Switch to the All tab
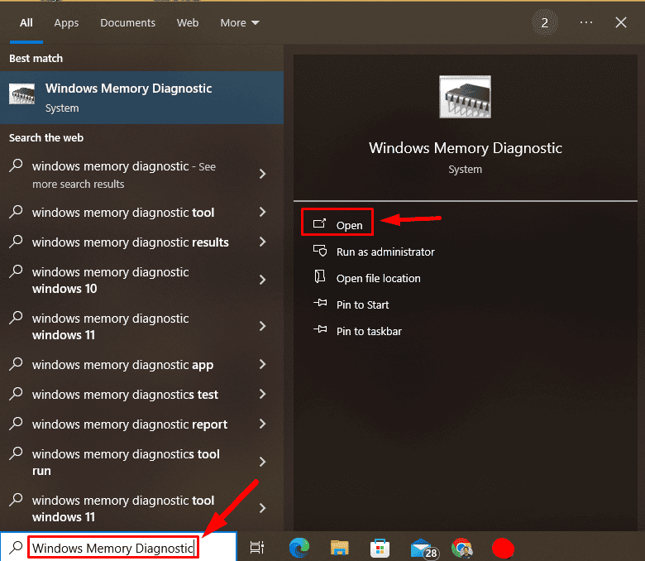This screenshot has height=561, width=645. 26,22
